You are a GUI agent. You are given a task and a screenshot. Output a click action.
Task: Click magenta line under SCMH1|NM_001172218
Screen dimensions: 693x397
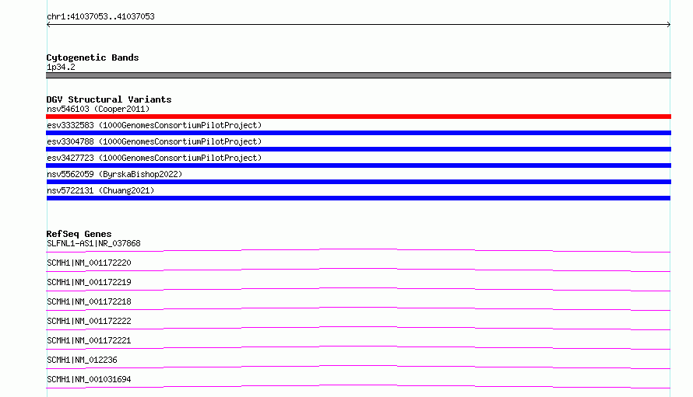point(358,308)
